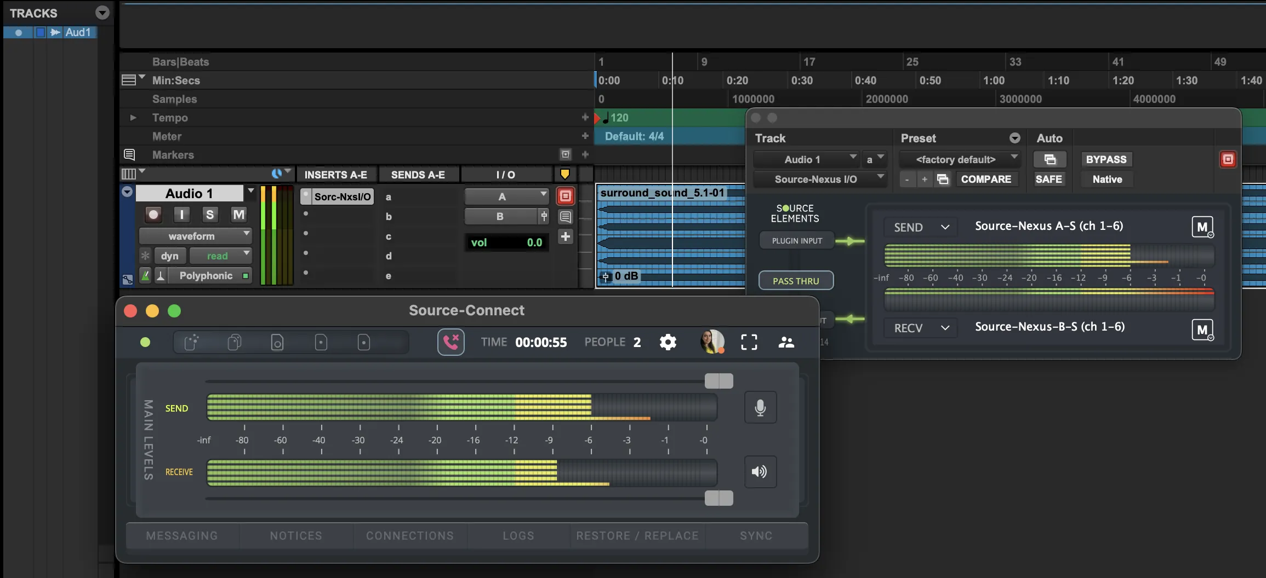Click the 0:30 mark on Min:Secs ruler
This screenshot has width=1266, height=578.
coord(802,80)
